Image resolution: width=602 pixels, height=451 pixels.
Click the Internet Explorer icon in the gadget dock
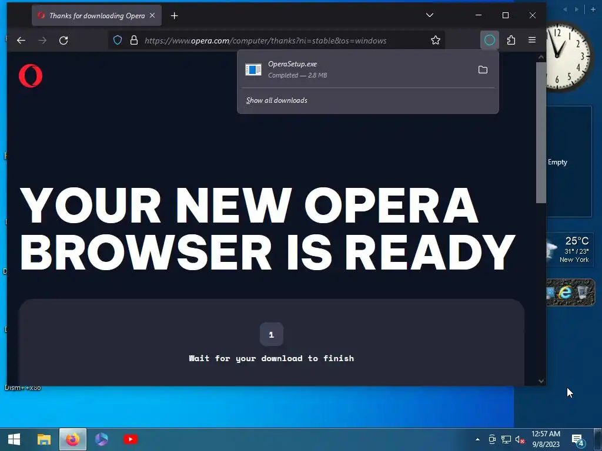[x=564, y=292]
